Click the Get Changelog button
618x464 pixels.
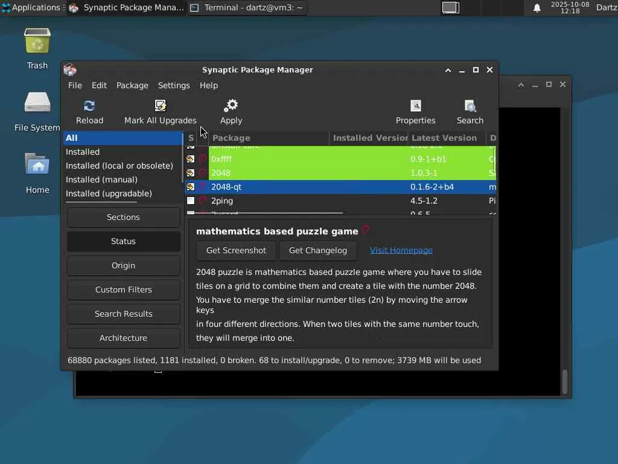click(x=317, y=250)
